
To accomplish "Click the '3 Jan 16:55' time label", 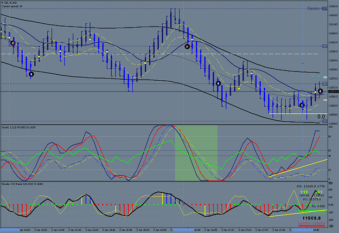I will [x=211, y=230].
